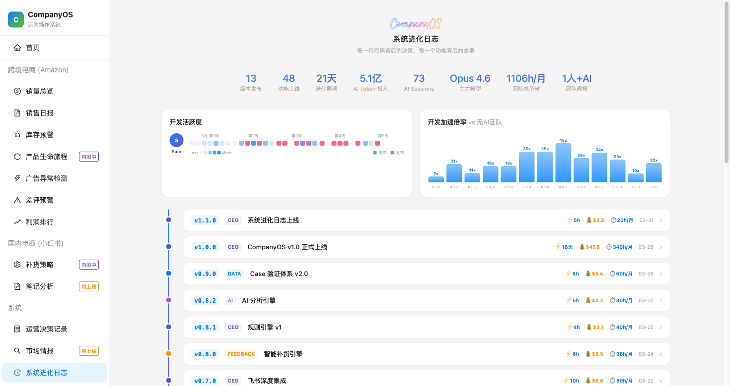The image size is (730, 386).
Task: Click the 48 功能上线 stat
Action: pos(289,82)
